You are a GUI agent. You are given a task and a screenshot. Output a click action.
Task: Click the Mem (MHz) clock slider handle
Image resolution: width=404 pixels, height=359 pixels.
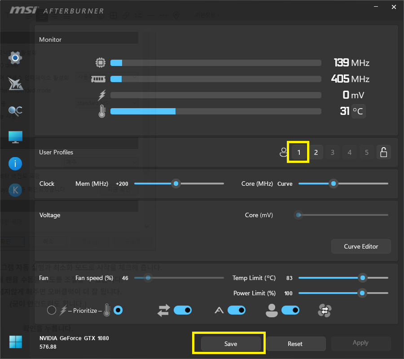176,184
